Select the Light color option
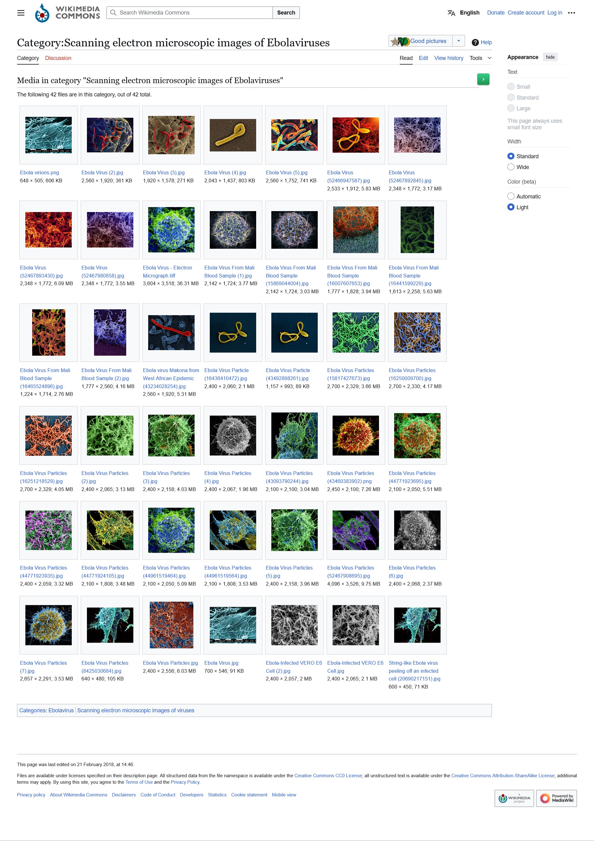Viewport: 594px width, 841px height. 510,207
